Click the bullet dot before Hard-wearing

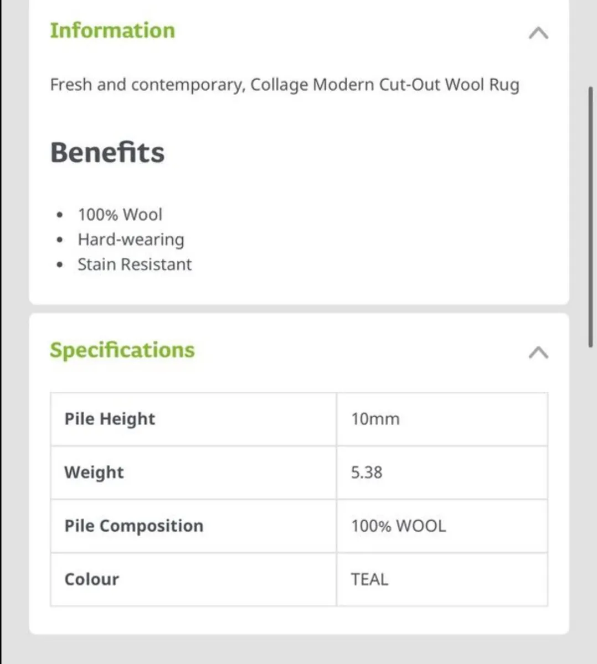(x=60, y=240)
